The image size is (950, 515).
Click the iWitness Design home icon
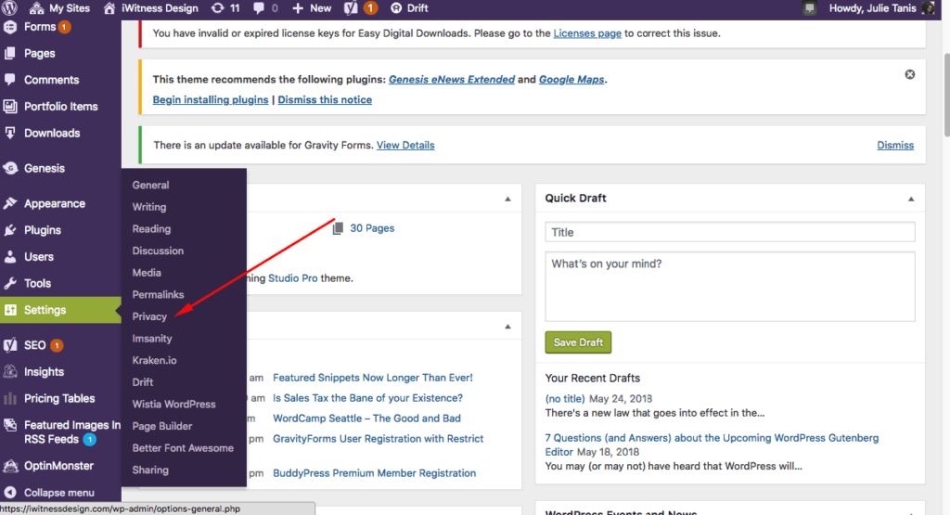109,8
